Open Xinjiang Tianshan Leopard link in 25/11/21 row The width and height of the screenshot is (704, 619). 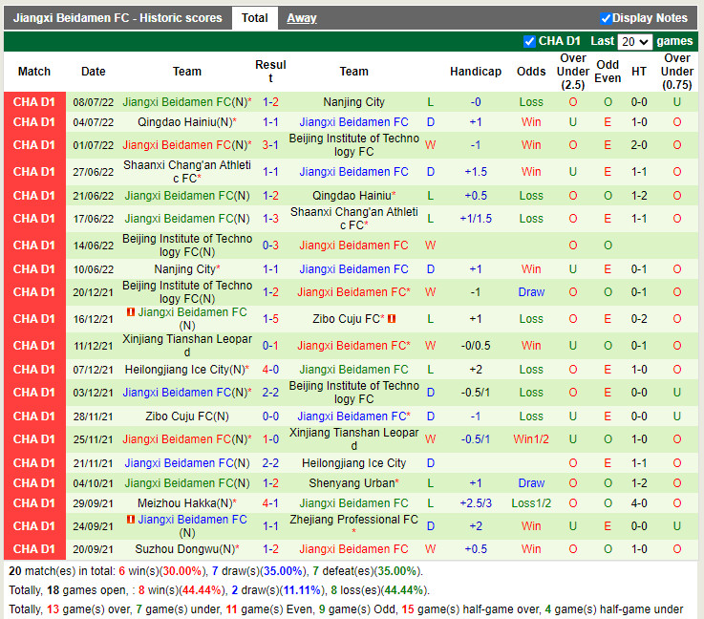click(x=353, y=438)
